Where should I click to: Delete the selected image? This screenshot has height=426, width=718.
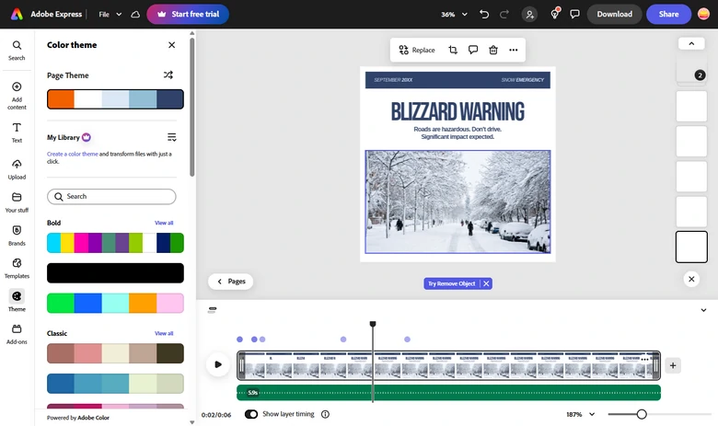[493, 50]
